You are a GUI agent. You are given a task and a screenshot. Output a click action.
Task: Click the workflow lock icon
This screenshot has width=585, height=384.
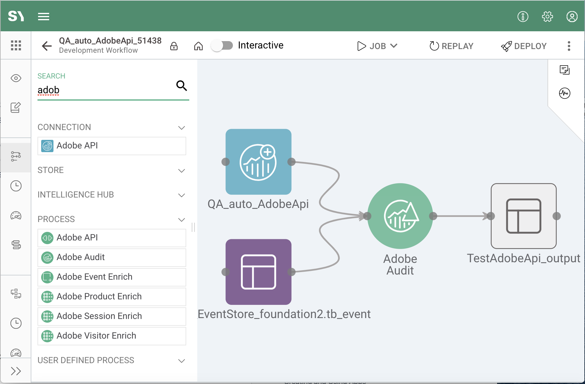coord(174,46)
